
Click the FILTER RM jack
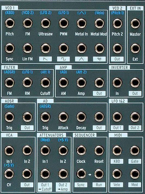click(28, 82)
